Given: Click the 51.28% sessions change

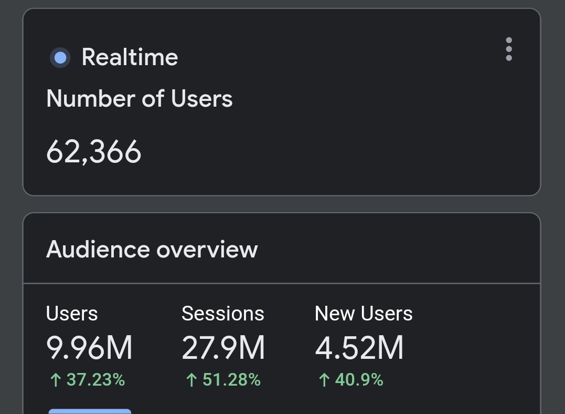Looking at the screenshot, I should (223, 380).
